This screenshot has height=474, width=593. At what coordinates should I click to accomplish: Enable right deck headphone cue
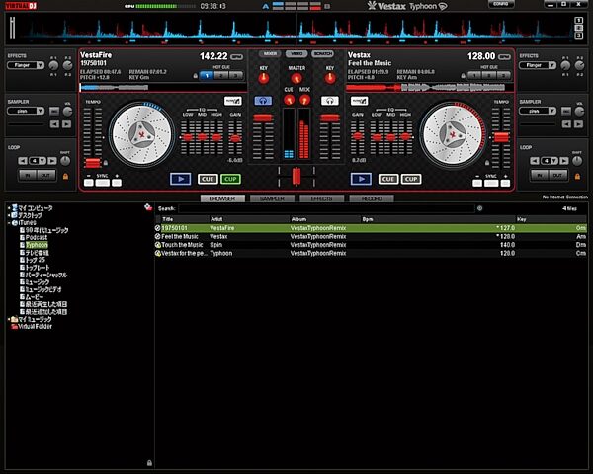point(330,101)
